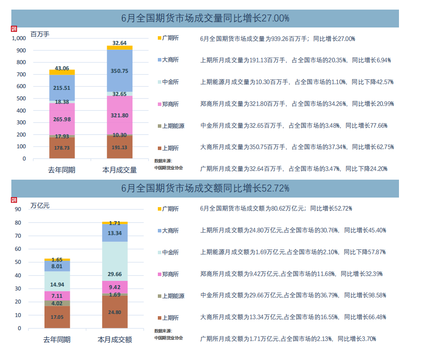Select the 大商所 blue legend swatch in volume chart
Viewport: 426px width, 348px height.
(x=160, y=60)
